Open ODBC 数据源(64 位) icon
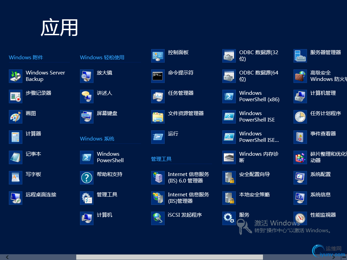The height and width of the screenshot is (260, 347). pos(229,76)
